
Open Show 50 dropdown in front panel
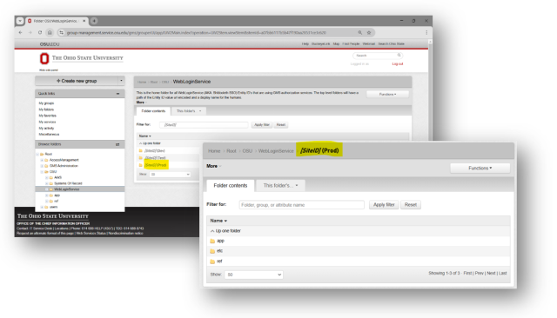253,275
